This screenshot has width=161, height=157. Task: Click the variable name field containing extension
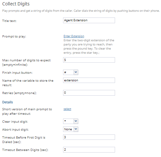[89, 80]
